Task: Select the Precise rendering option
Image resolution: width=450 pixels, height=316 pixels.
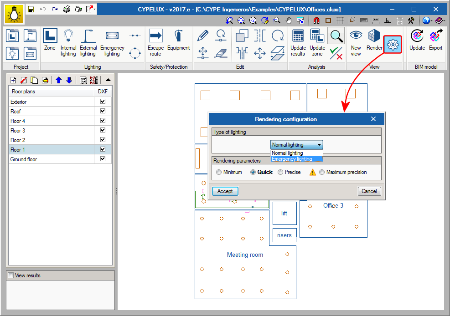Action: click(280, 172)
